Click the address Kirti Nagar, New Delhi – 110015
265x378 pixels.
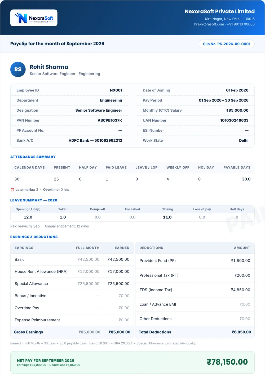pyautogui.click(x=230, y=19)
